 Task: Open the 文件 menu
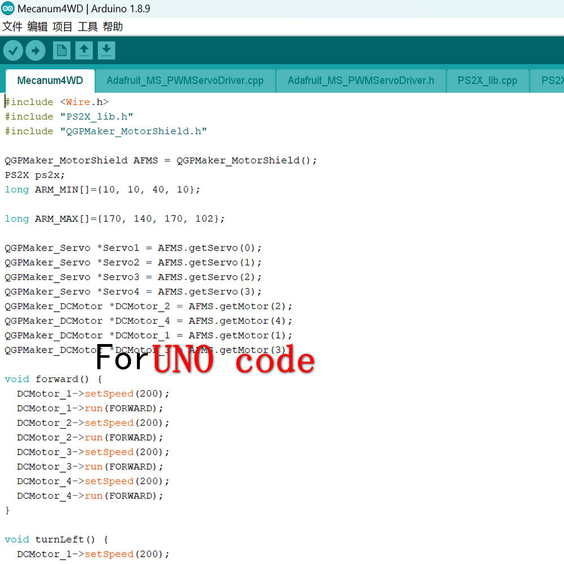(x=12, y=27)
